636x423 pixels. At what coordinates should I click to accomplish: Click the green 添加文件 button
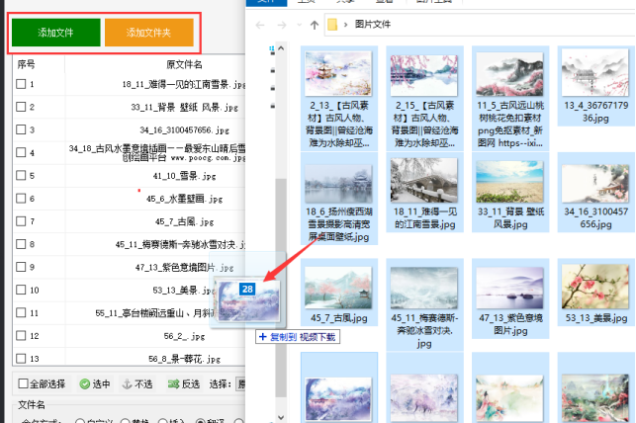click(x=56, y=33)
